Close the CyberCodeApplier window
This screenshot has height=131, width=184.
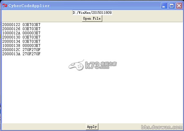[x=179, y=6]
